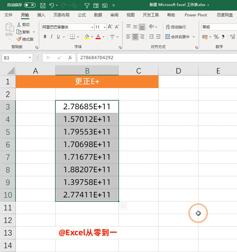Open the 文件 (File) tab
Image resolution: width=237 pixels, height=252 pixels.
coord(8,15)
